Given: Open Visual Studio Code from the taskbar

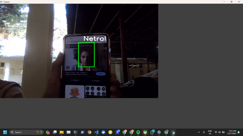Looking at the screenshot, I should coord(96,132).
